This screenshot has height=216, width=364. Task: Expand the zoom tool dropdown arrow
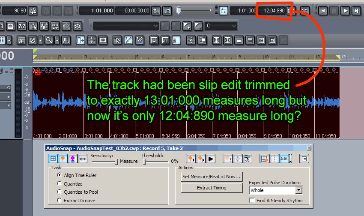pyautogui.click(x=57, y=40)
